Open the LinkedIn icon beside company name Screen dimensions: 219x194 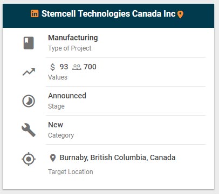[35, 13]
